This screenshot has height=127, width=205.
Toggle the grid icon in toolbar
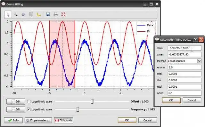(x=31, y=14)
